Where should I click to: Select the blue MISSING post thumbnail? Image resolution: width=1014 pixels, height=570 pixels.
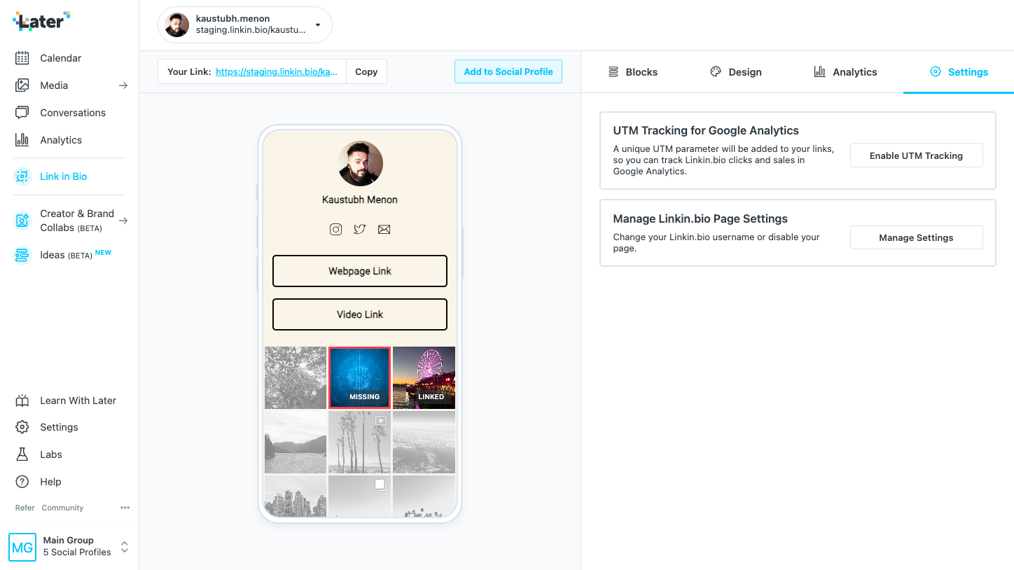pos(360,377)
